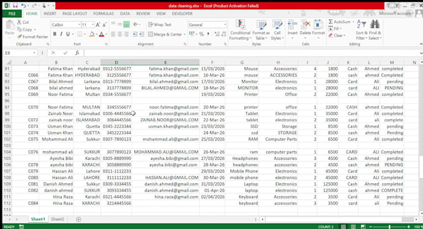The image size is (423, 229).
Task: Click Decrease Decimal icon
Action: 224,34
